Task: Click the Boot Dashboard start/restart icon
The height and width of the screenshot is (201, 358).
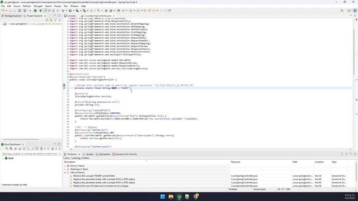Action: click(x=7, y=149)
